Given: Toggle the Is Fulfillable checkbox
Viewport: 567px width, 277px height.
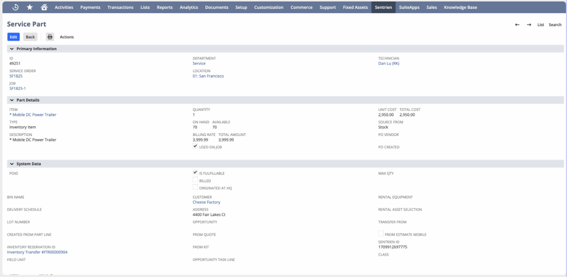Looking at the screenshot, I should point(196,173).
